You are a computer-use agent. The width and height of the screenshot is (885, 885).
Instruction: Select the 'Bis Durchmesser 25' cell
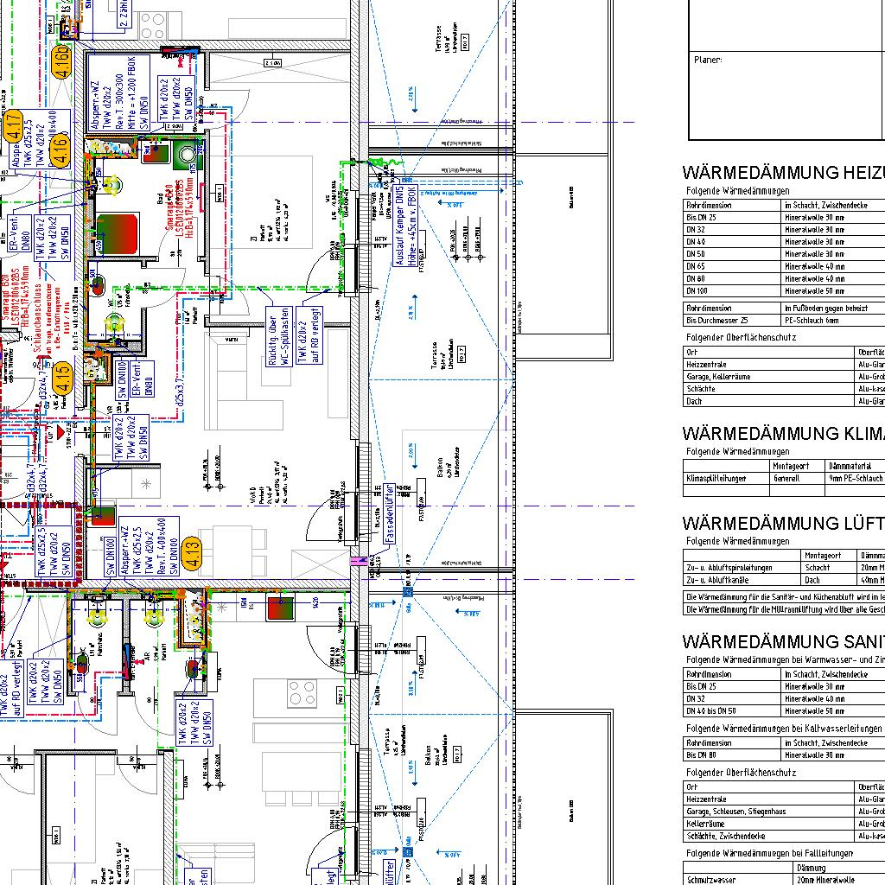click(732, 321)
